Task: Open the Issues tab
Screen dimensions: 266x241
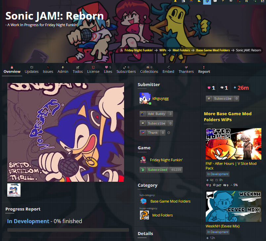Action: (x=48, y=70)
